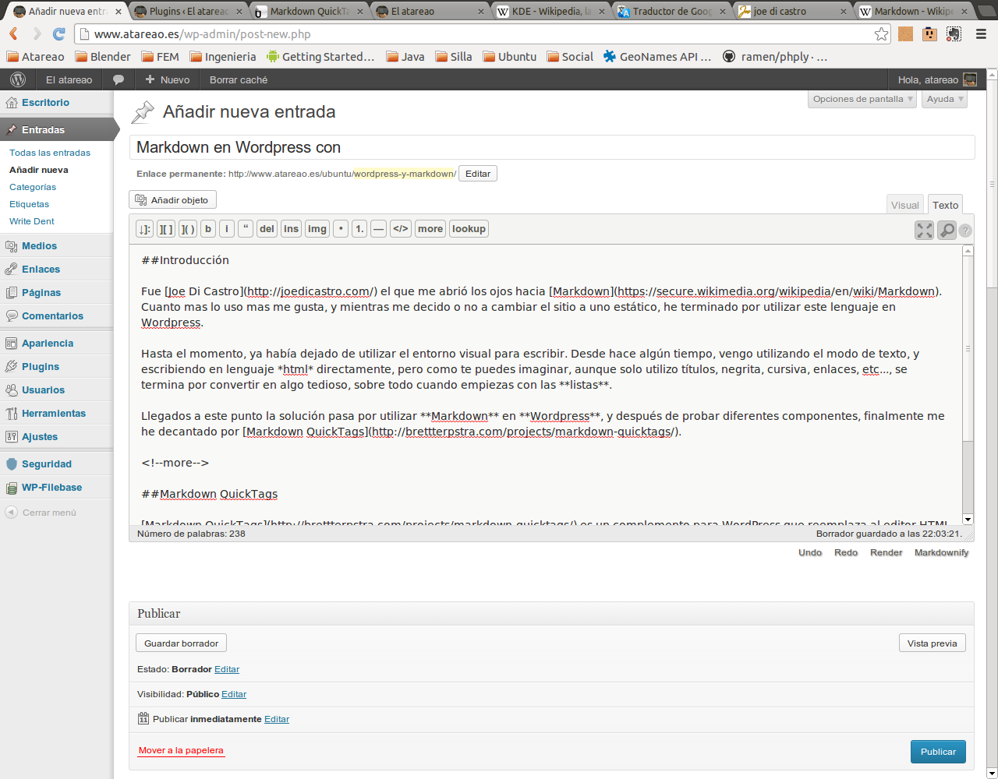The width and height of the screenshot is (998, 779).
Task: Click the magnifier preview icon in editor toolbar
Action: coord(947,230)
